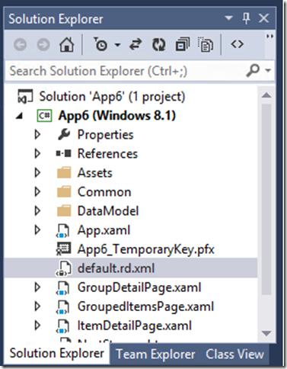Open toolbar overflow options button
Screen dimensions: 287x369
pyautogui.click(x=269, y=37)
